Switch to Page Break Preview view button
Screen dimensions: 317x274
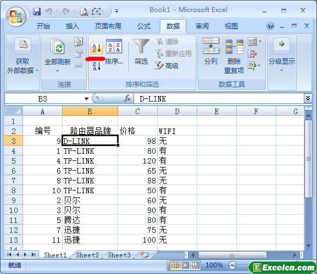tap(196, 265)
